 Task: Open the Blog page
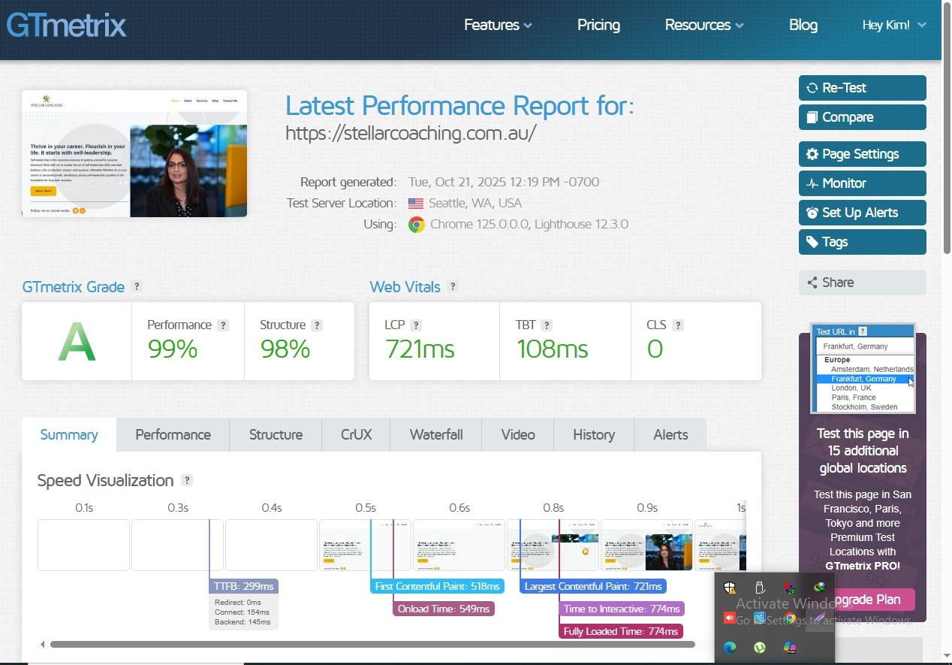tap(803, 25)
